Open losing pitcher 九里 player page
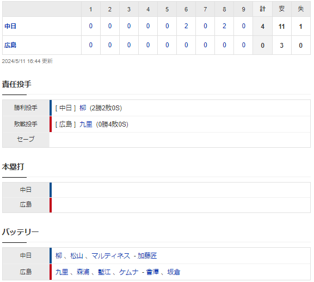The width and height of the screenshot is (314, 282). [86, 124]
